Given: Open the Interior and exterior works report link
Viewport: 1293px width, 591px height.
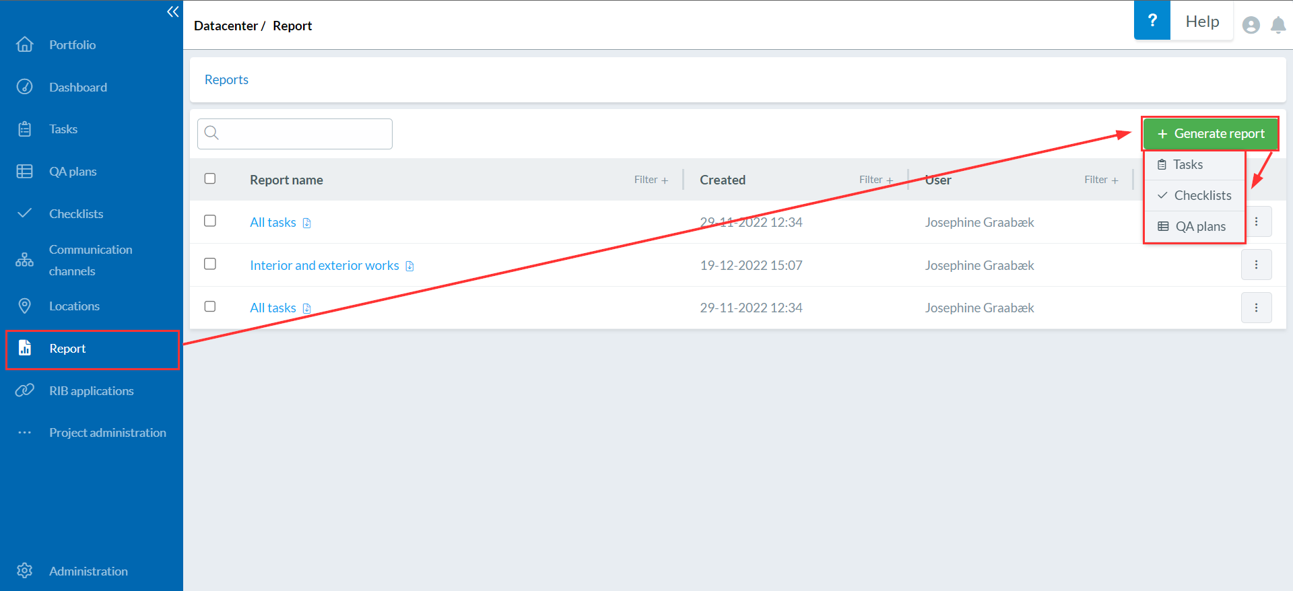Looking at the screenshot, I should coord(324,265).
